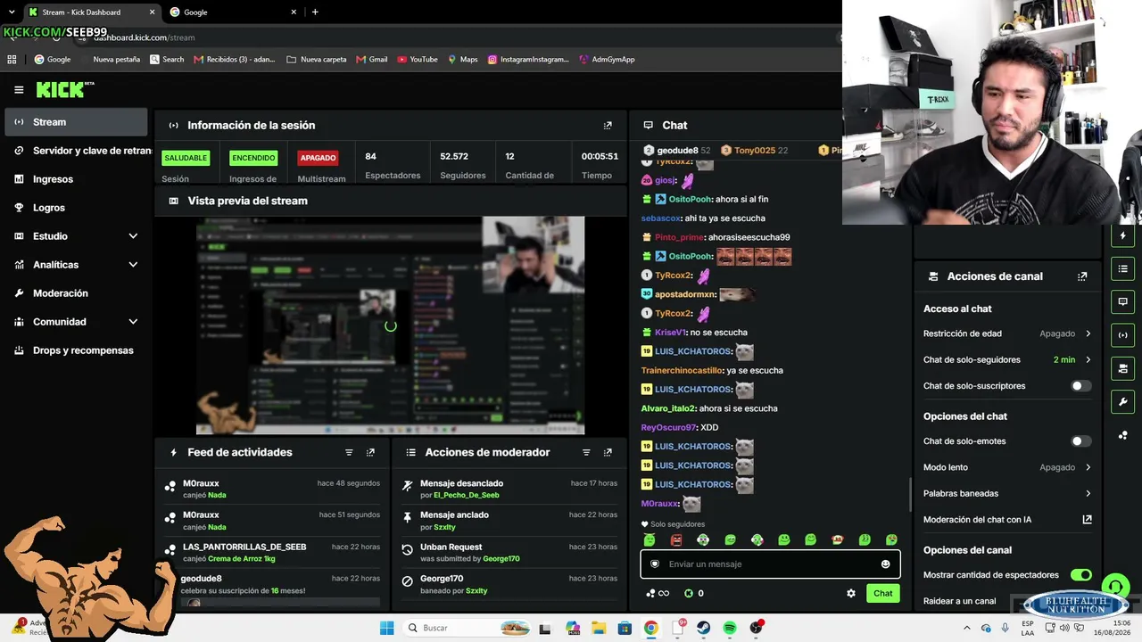Image resolution: width=1142 pixels, height=642 pixels.
Task: Pop out the Información de la sesión panel
Action: 608,126
